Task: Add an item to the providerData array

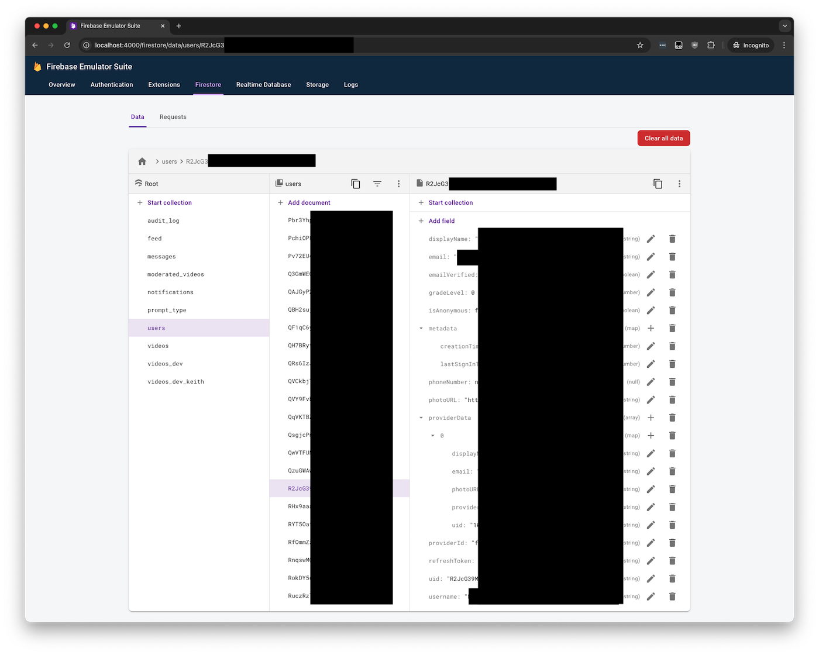Action: point(651,418)
